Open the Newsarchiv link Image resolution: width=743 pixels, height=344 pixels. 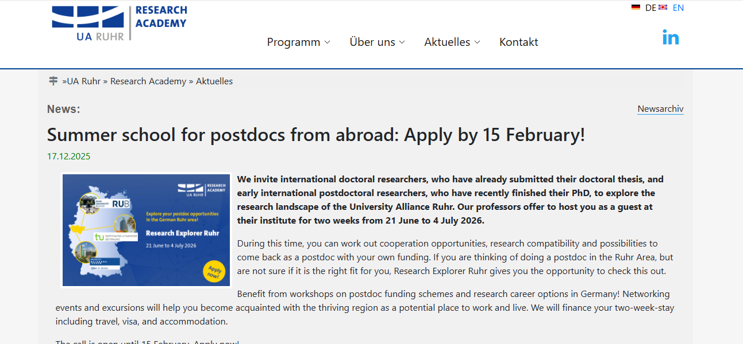pyautogui.click(x=660, y=109)
